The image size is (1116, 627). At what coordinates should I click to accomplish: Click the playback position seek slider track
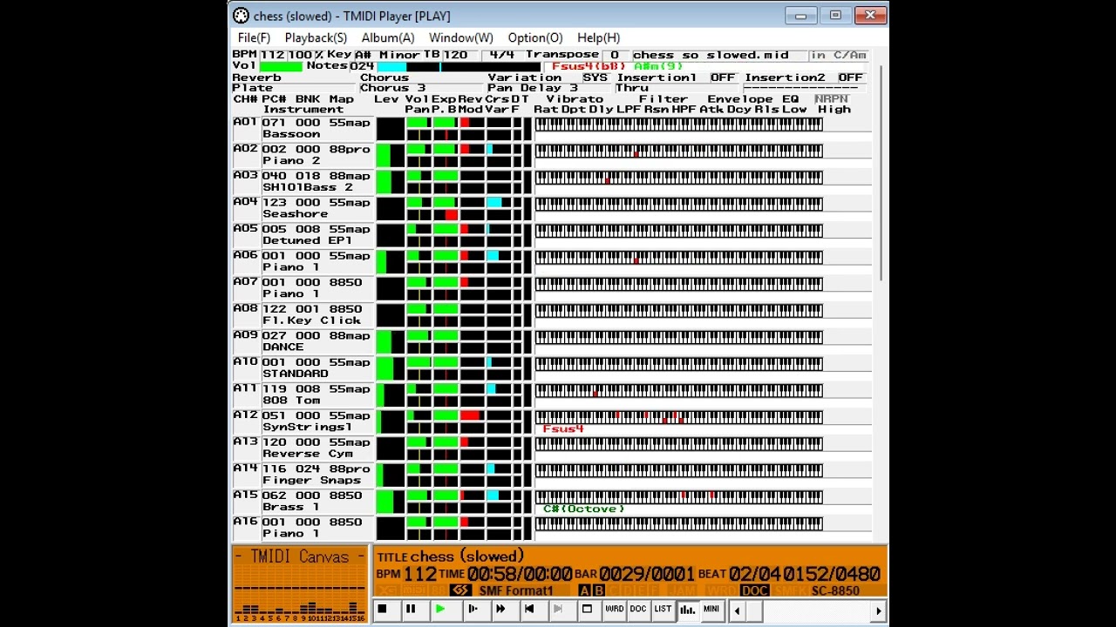(807, 610)
